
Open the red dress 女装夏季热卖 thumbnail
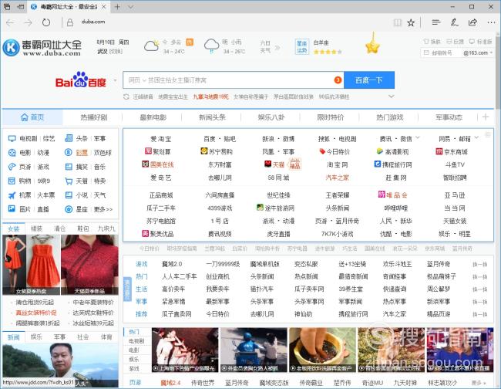coord(32,265)
